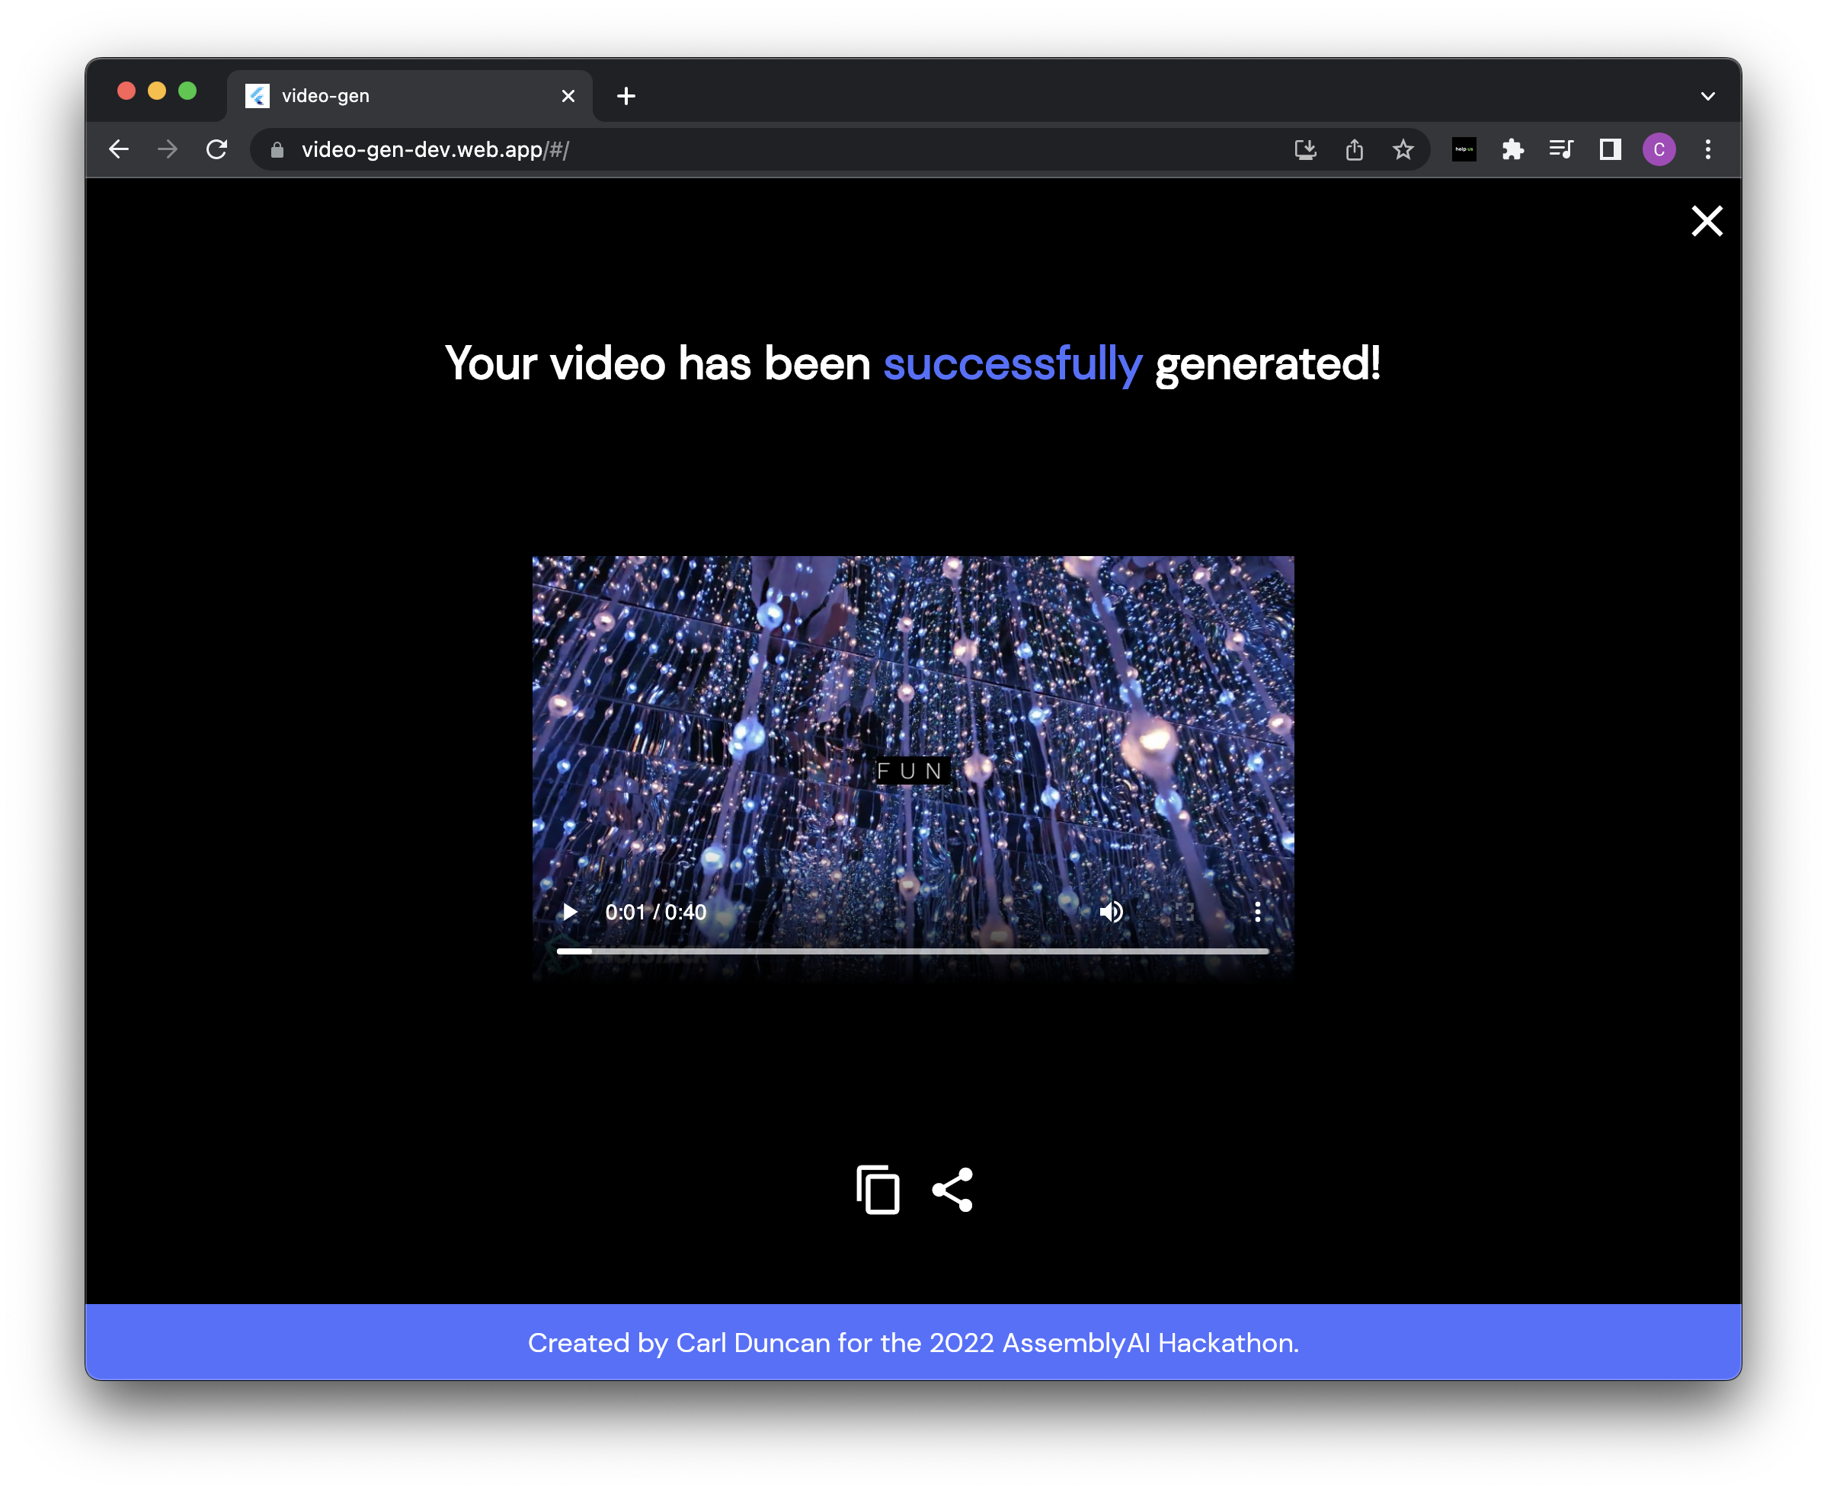The width and height of the screenshot is (1827, 1493).
Task: Open the browser Downloads shortcut icon
Action: click(x=1305, y=149)
